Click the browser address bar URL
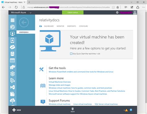Viewport: 147px width, 114px height. [69, 7]
